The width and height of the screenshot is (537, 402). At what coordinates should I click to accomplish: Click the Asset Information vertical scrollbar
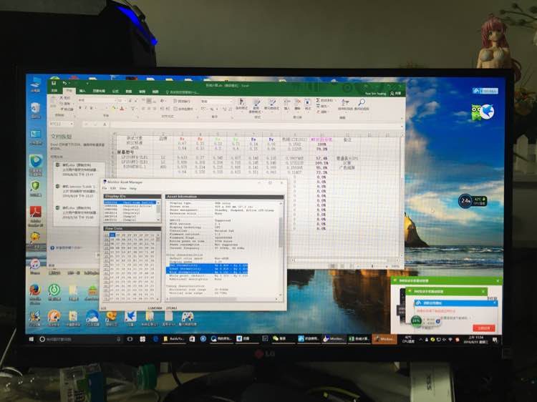(281, 248)
